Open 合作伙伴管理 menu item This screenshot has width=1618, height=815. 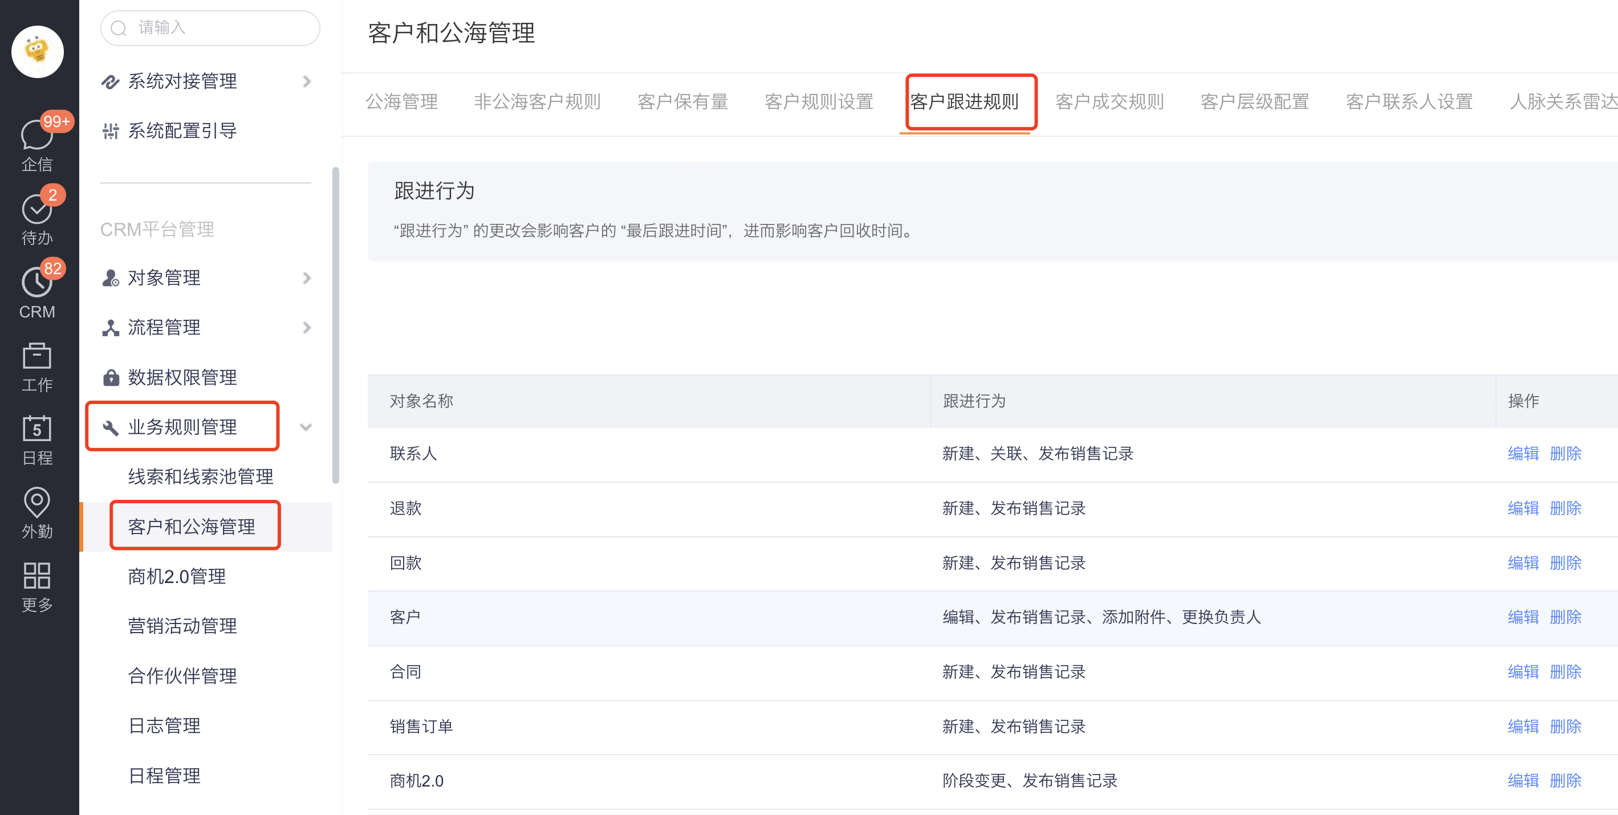[x=182, y=677]
